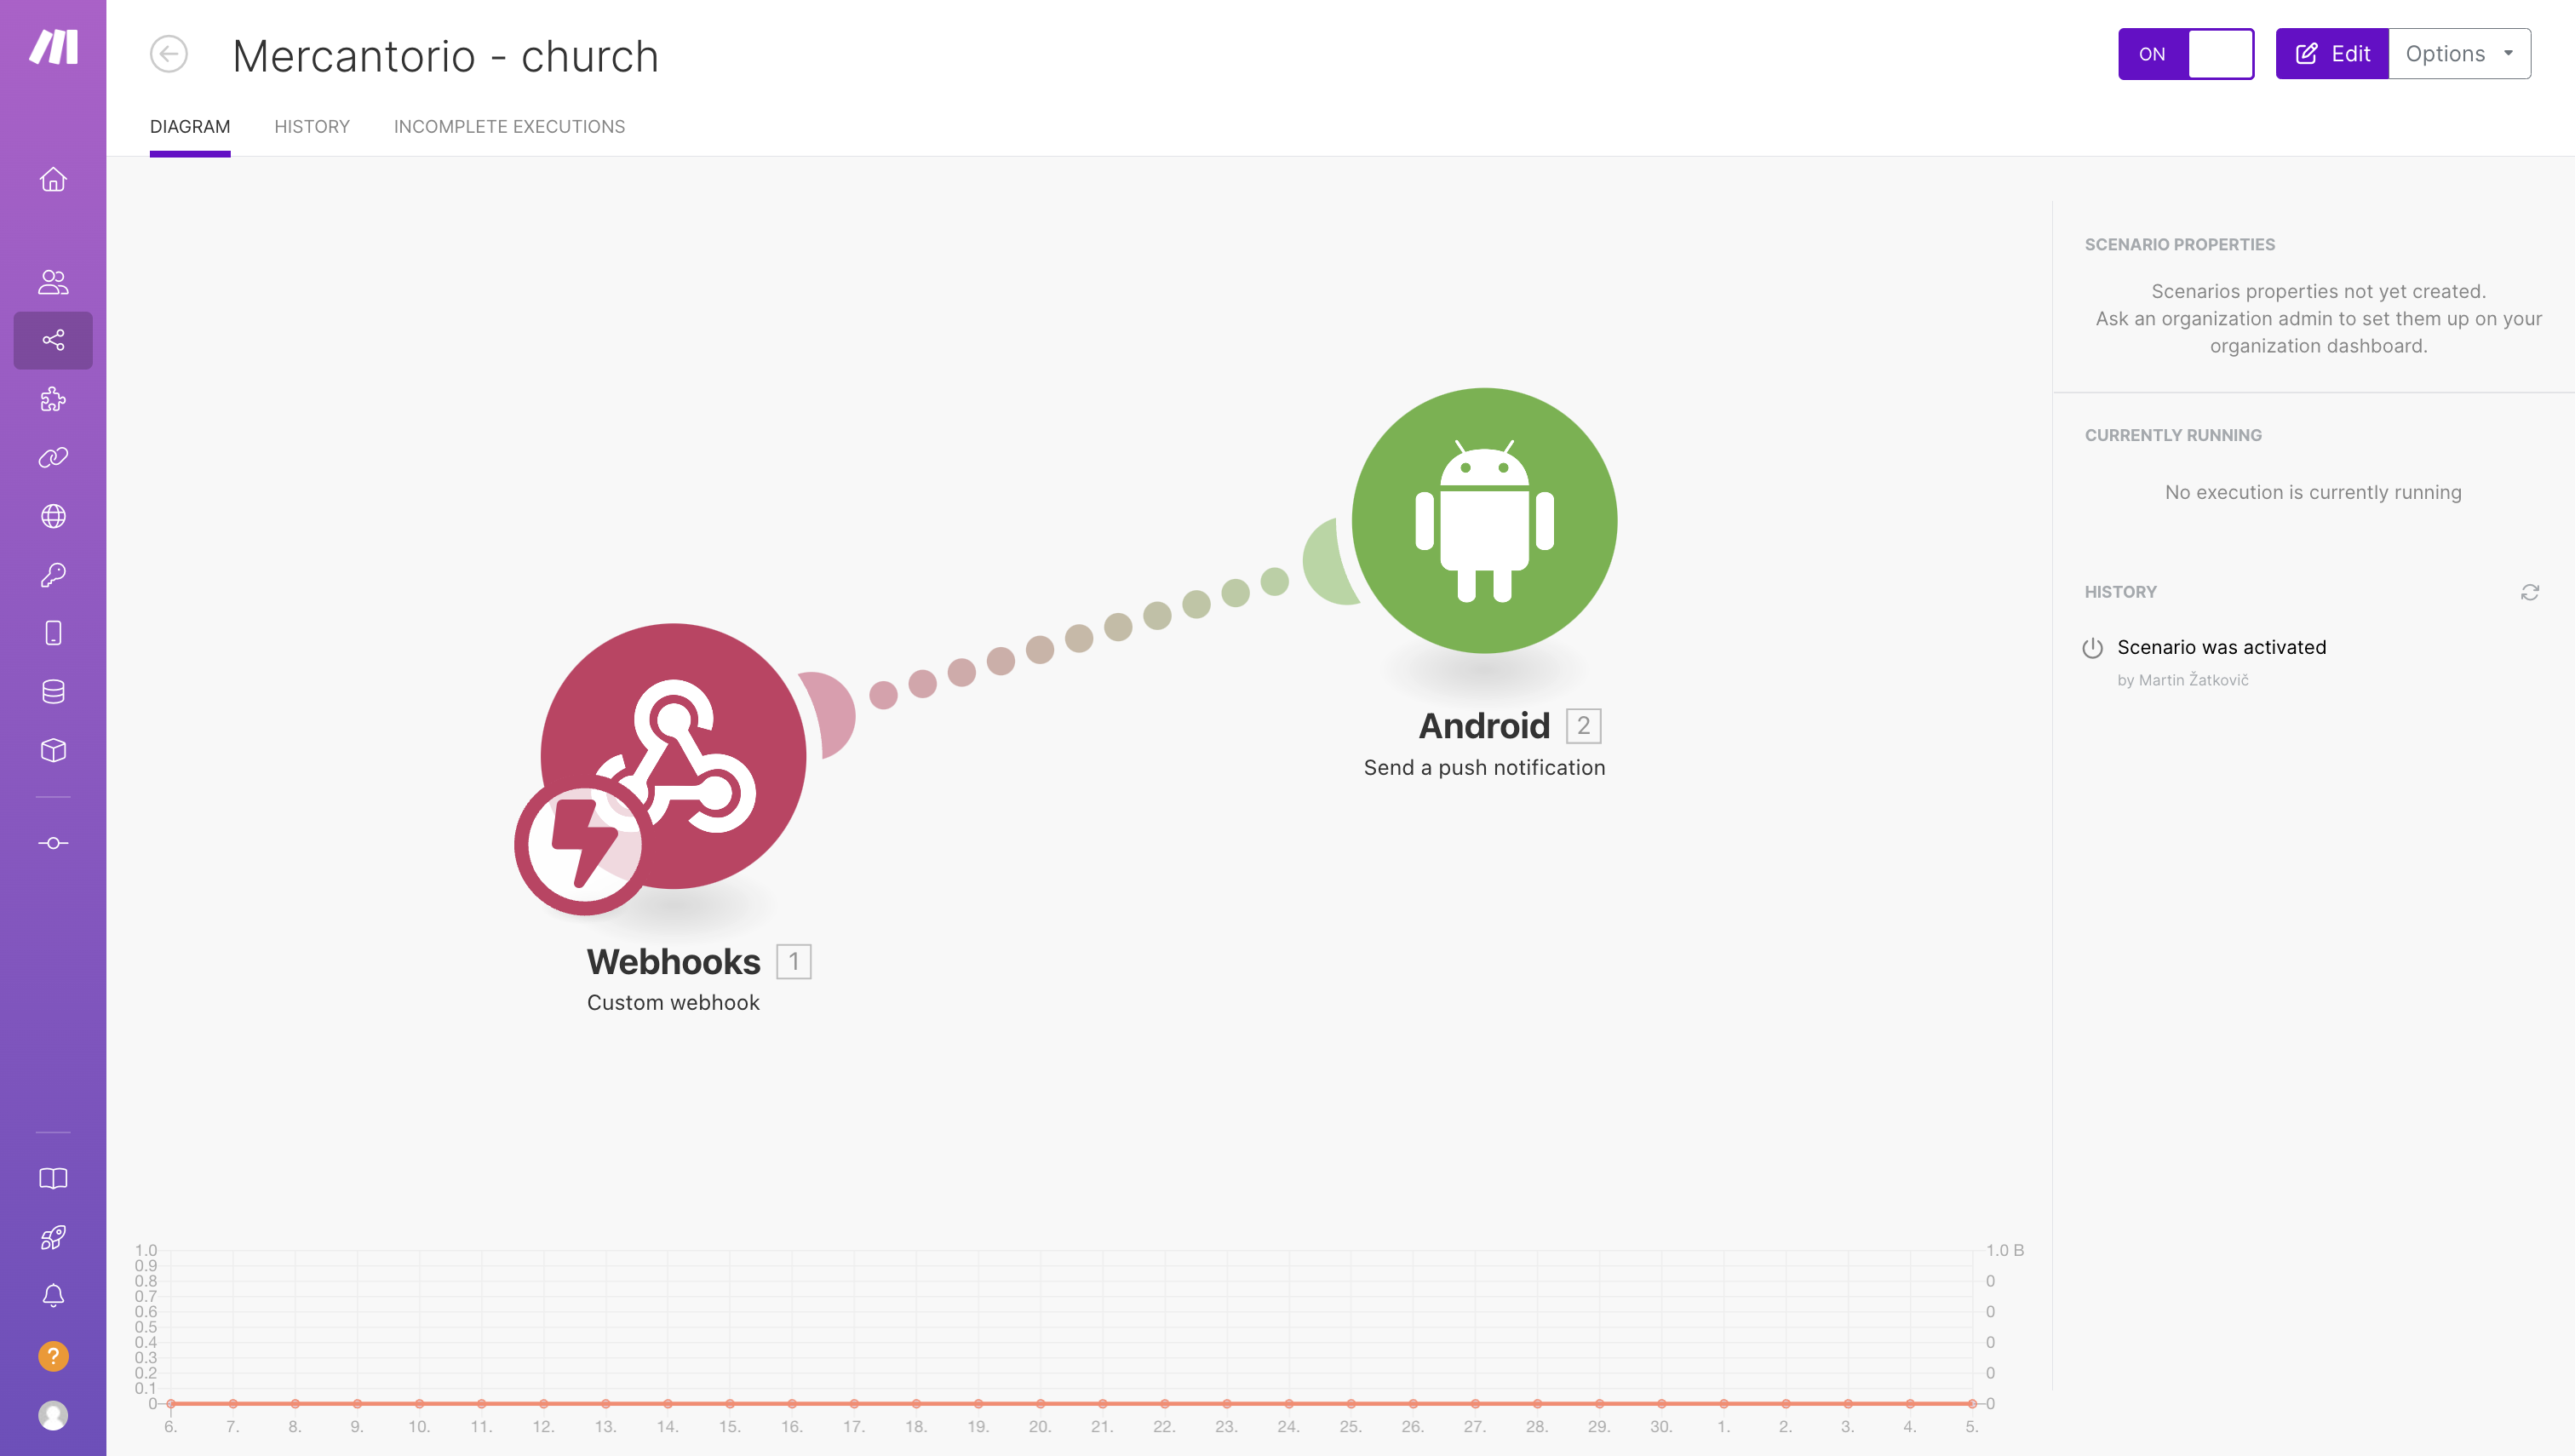Click the DIAGRAM tab

189,128
